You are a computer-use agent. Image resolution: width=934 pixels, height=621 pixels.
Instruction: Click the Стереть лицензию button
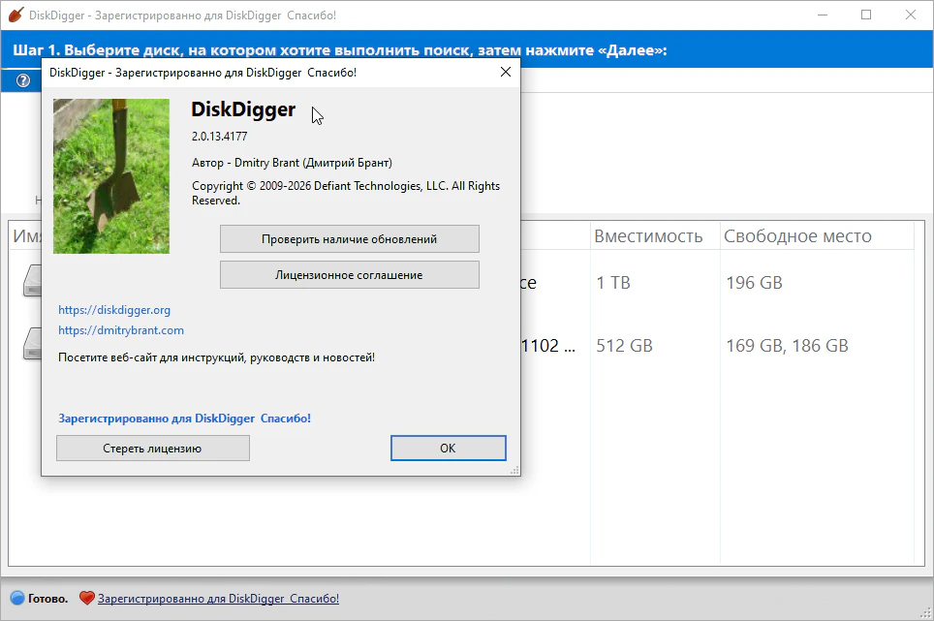coord(152,449)
